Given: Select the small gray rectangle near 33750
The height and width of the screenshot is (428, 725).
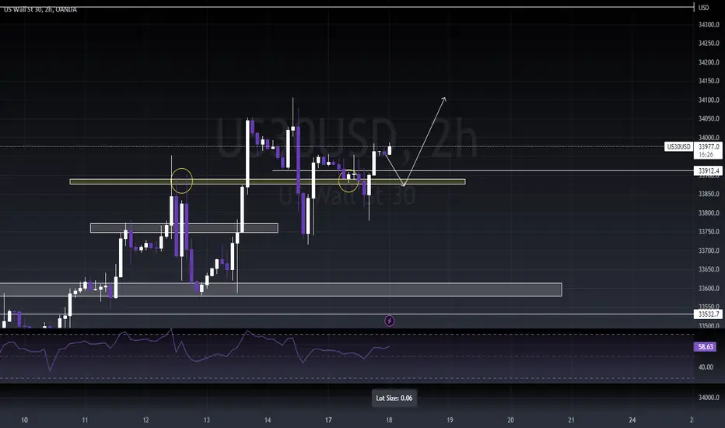Looking at the screenshot, I should [184, 228].
